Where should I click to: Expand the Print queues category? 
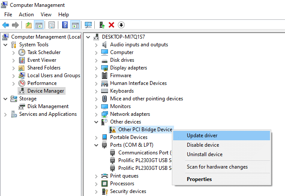click(96, 176)
